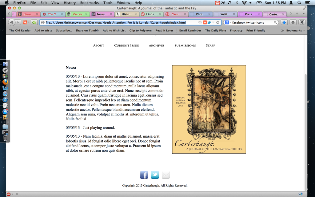
Task: Open App Store from the Dock
Action: coord(5,111)
